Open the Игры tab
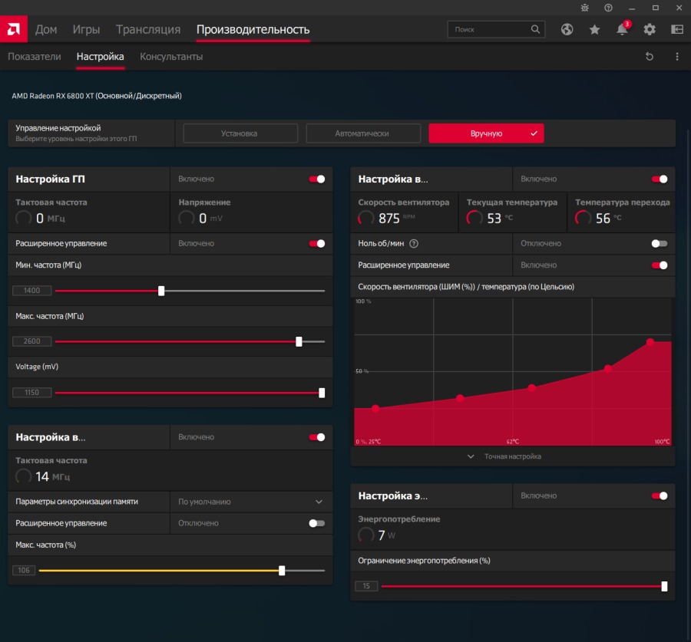The width and height of the screenshot is (691, 642). [x=86, y=30]
